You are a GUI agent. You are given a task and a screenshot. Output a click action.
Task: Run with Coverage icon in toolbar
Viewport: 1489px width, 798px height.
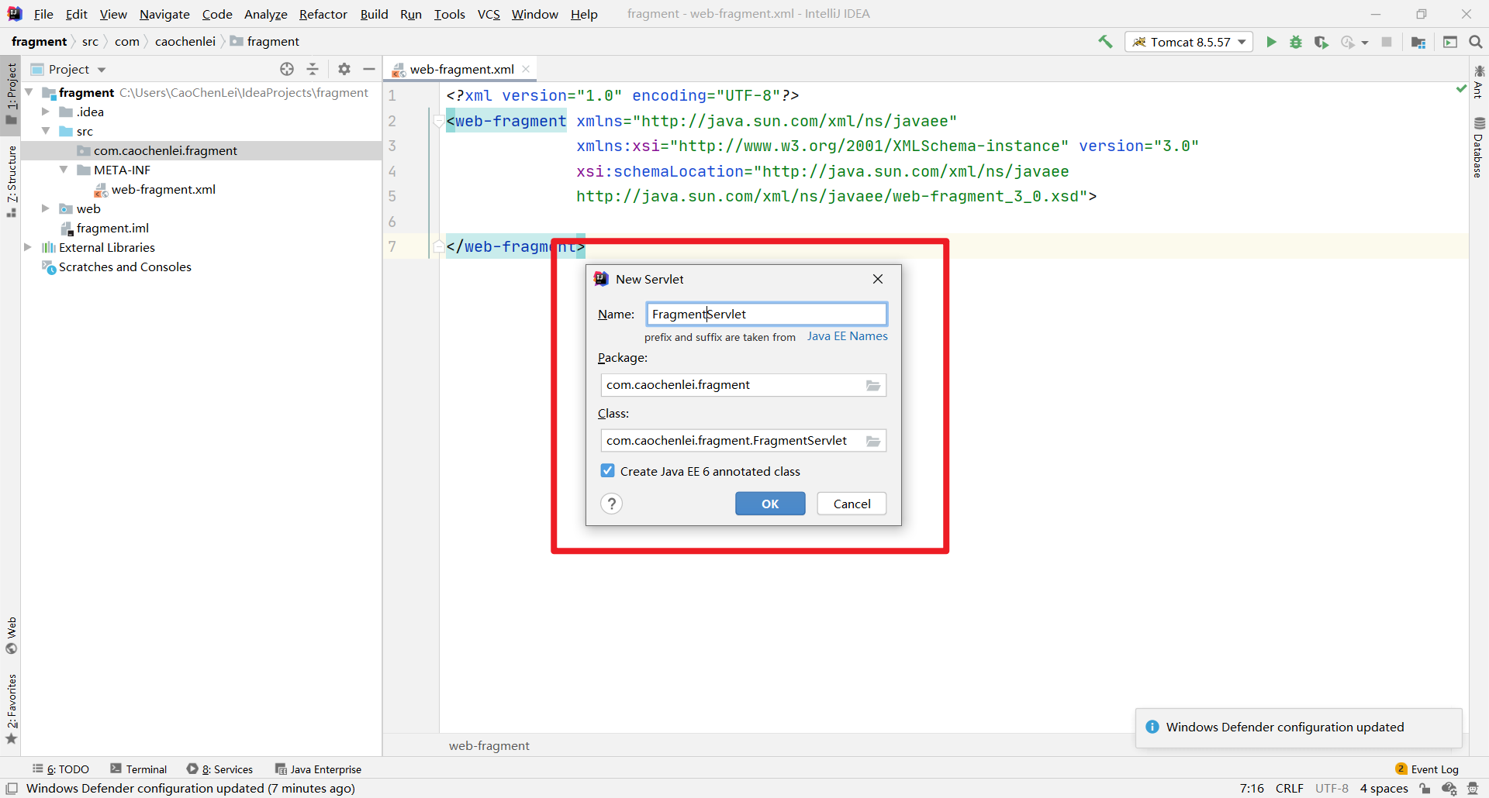[x=1321, y=42]
